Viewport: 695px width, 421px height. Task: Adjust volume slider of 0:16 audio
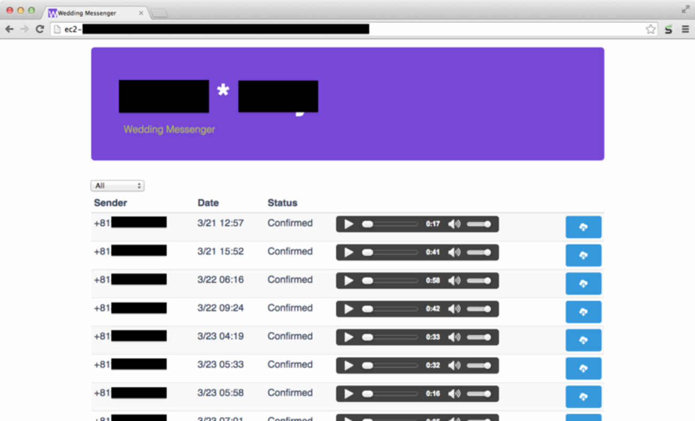[478, 394]
